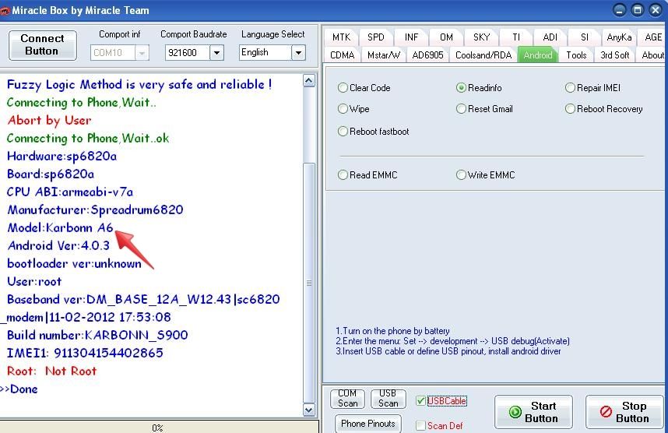Open the Comport Baudrate dropdown arrow
Screen dimensions: 668x433
tap(216, 53)
